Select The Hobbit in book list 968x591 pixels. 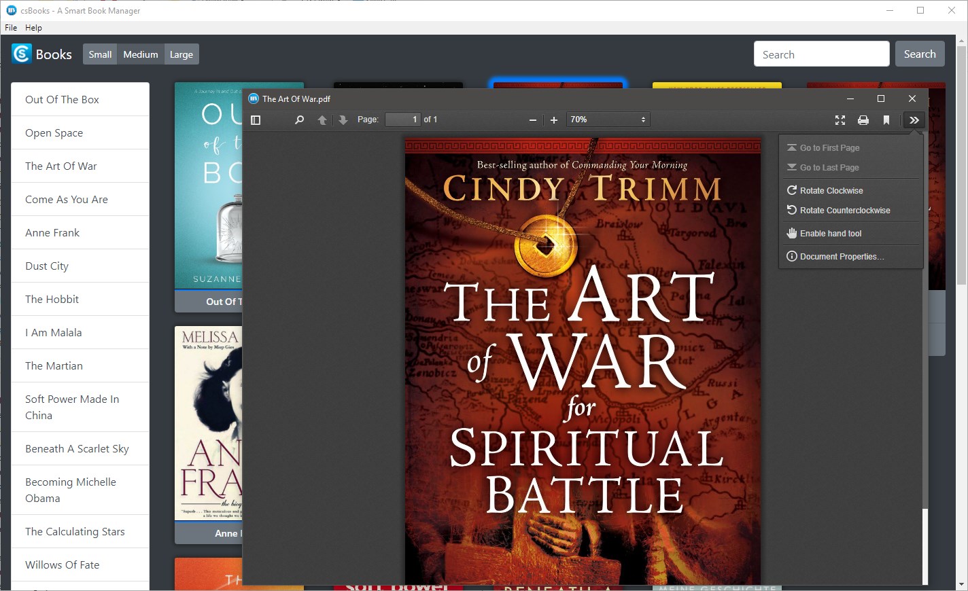80,300
